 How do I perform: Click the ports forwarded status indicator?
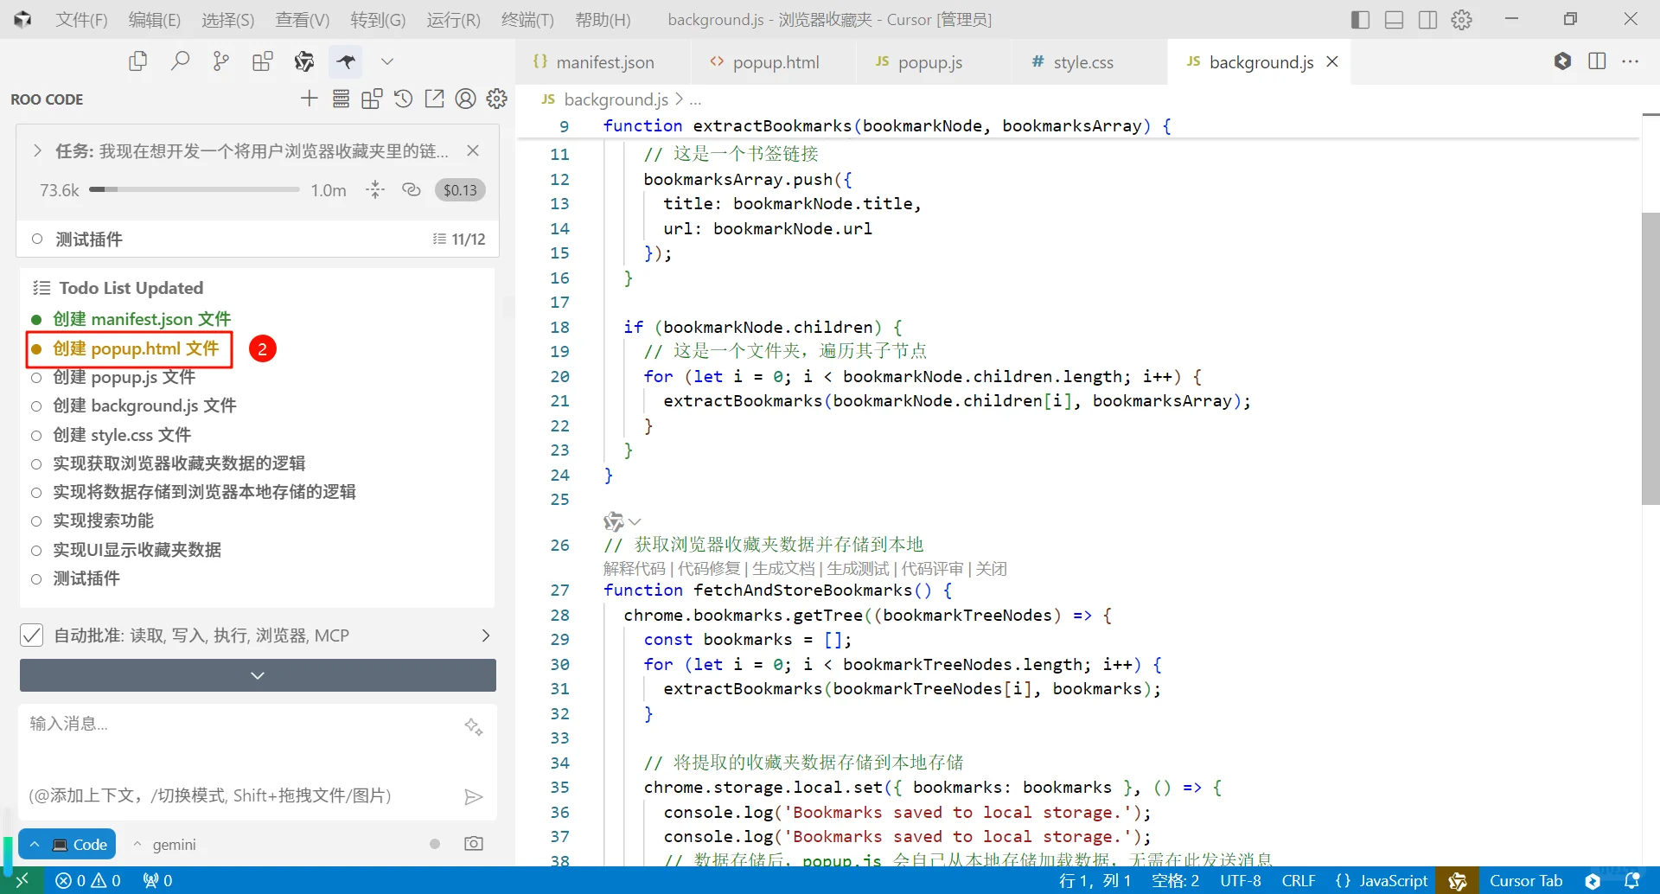[158, 881]
